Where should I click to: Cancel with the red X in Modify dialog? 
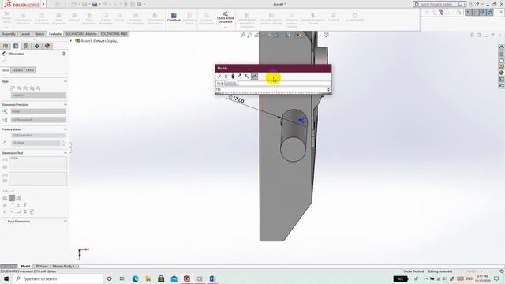(226, 77)
